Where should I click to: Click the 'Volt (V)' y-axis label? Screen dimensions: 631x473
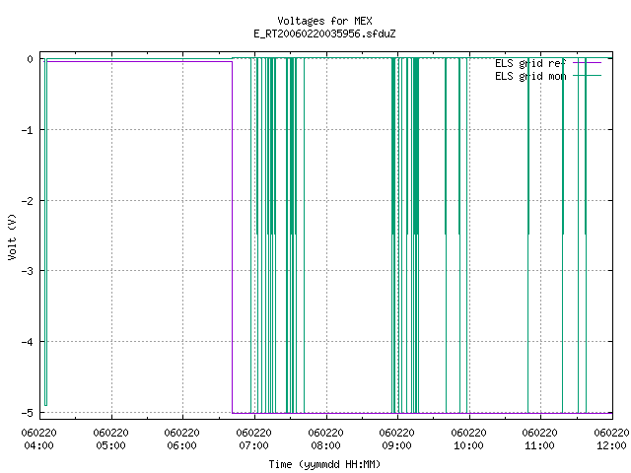pos(12,236)
